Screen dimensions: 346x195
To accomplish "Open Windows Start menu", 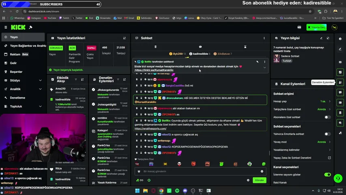I will pos(137,191).
